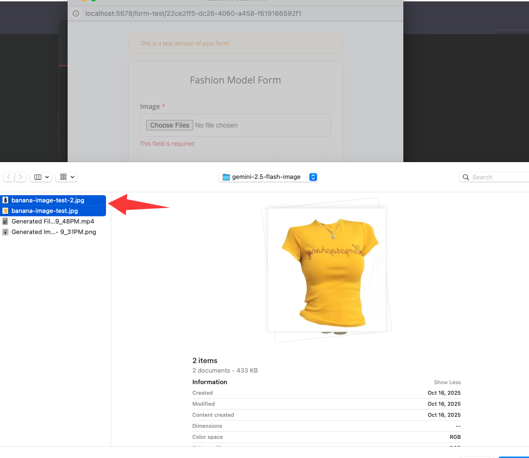
Task: Click the Search field in file dialog
Action: point(499,177)
